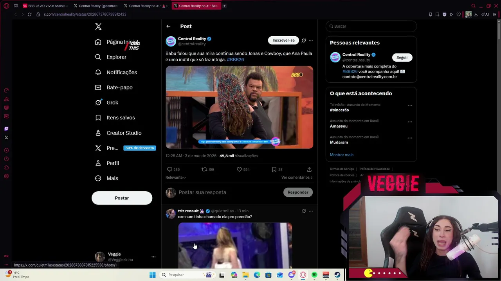Open Veggie account options menu
501x281 pixels.
click(x=153, y=257)
